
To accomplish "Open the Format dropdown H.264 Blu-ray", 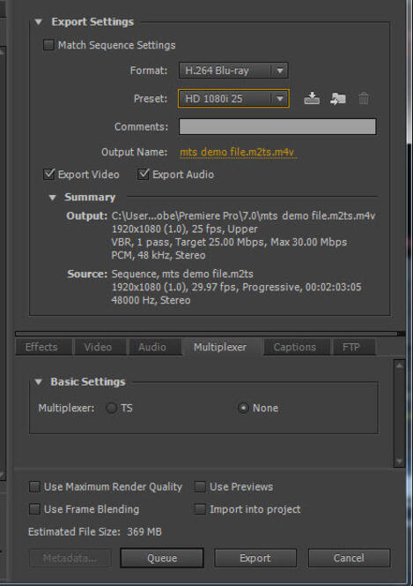I will (233, 71).
